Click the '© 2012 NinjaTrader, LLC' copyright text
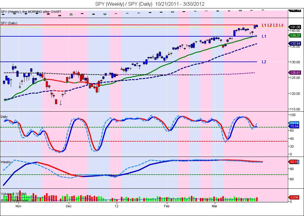The height and width of the screenshot is (216, 304). coord(18,200)
